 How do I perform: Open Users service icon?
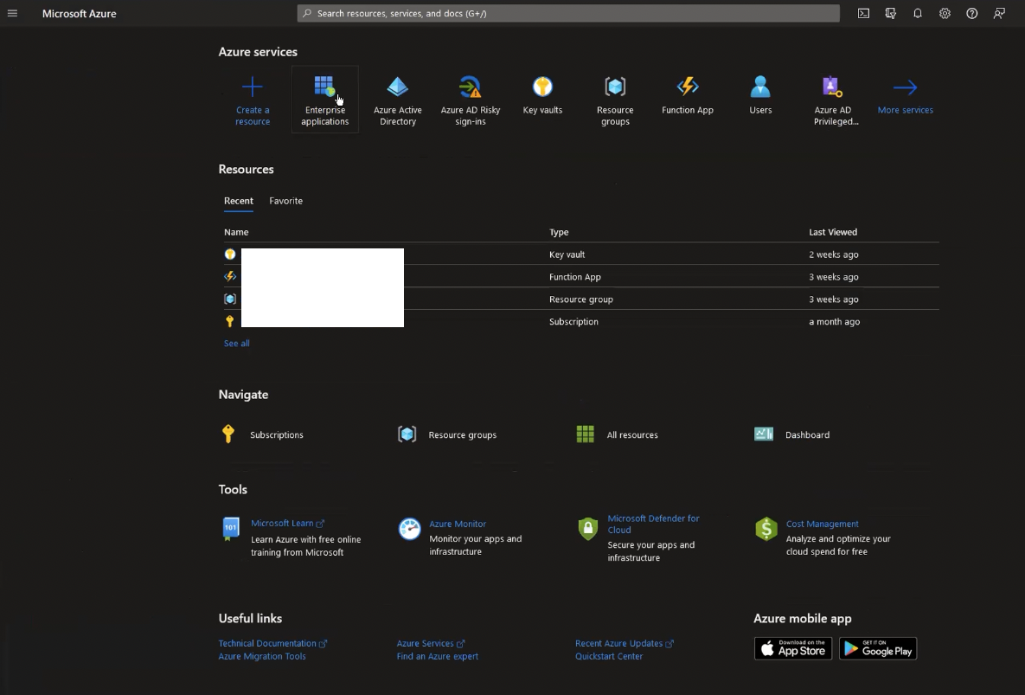pos(760,87)
